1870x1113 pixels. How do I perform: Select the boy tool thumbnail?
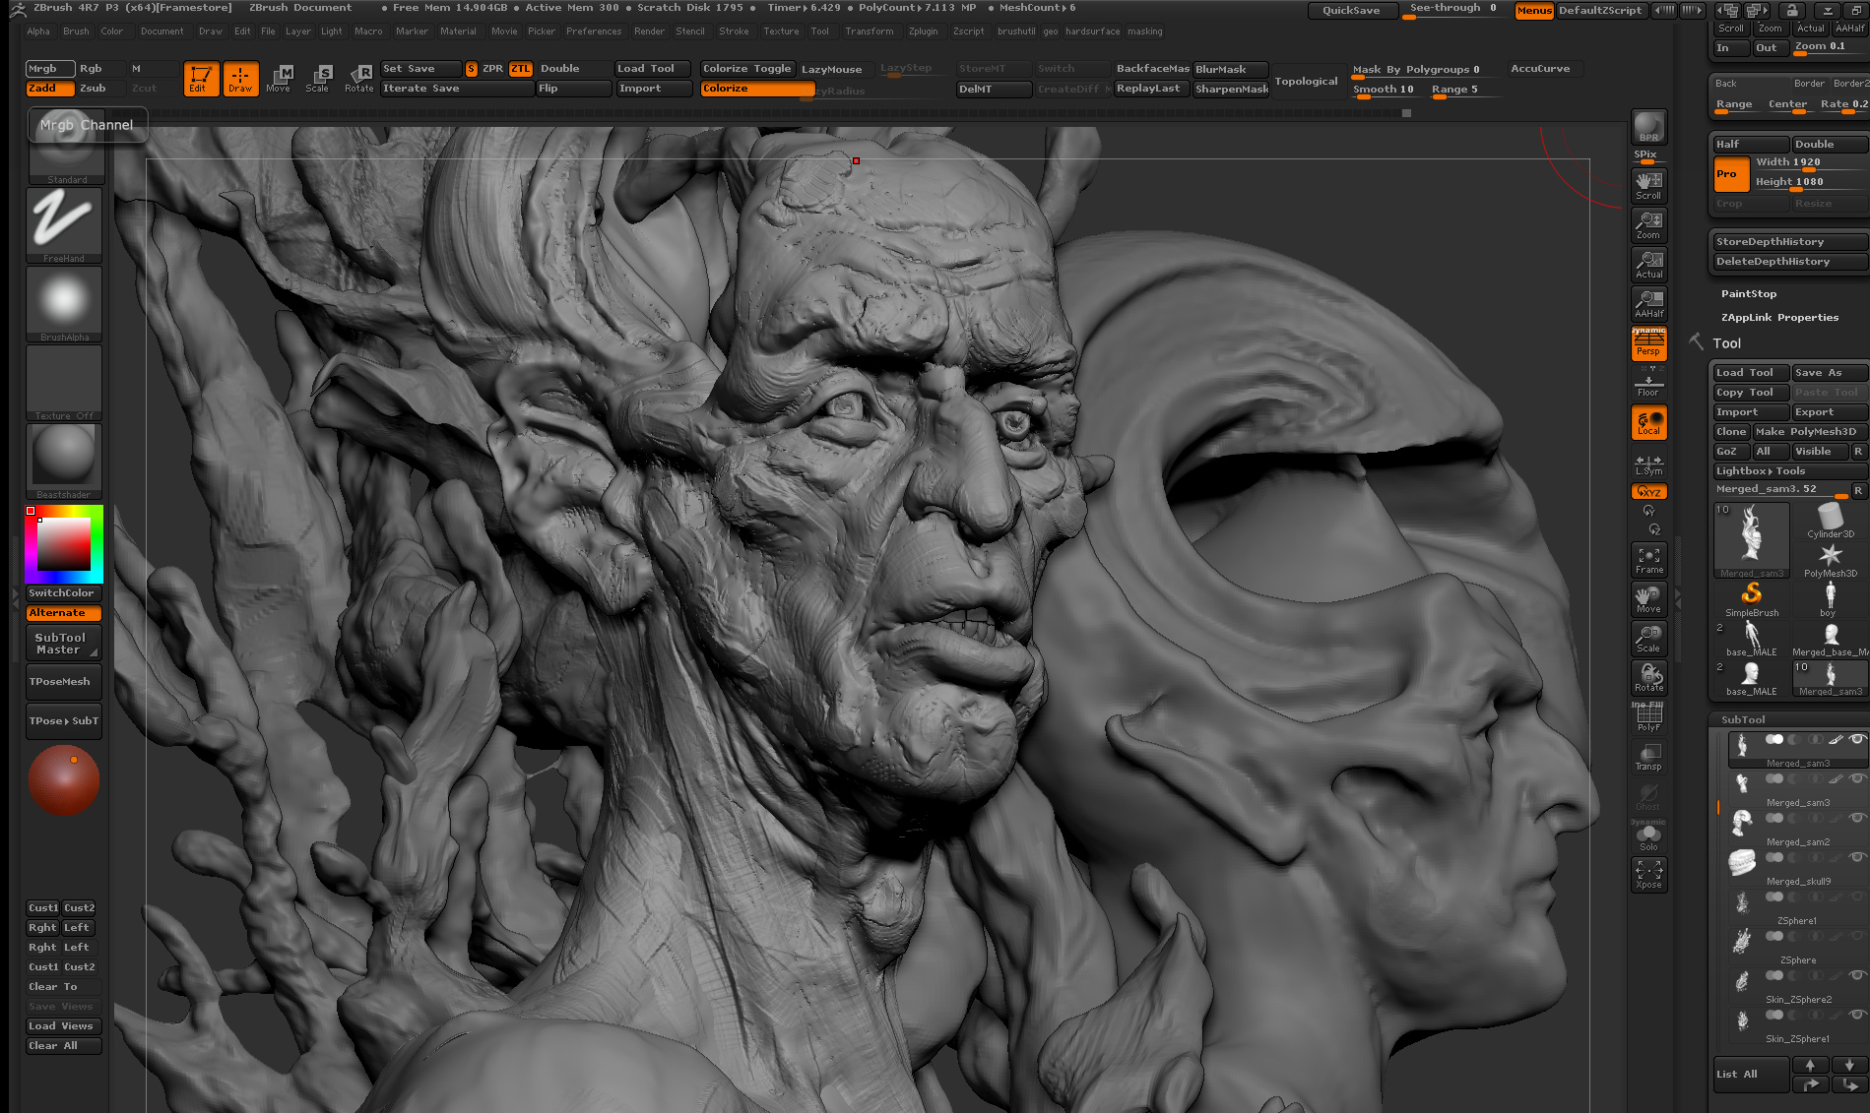(x=1830, y=599)
